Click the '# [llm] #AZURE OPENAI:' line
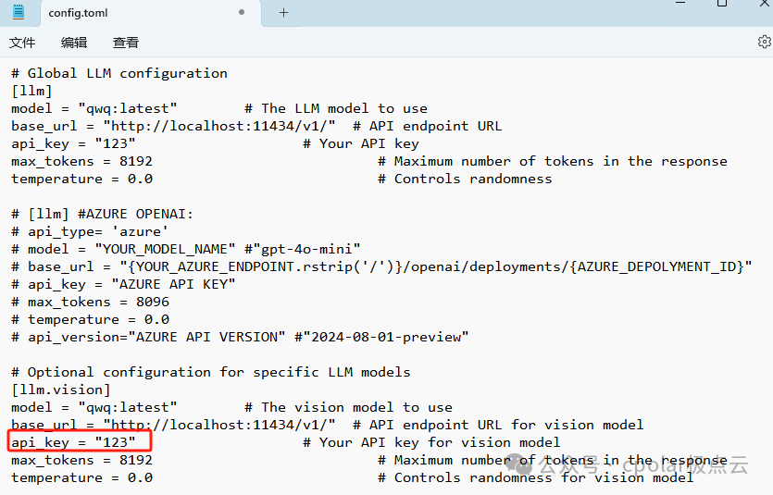The image size is (773, 495). click(103, 215)
